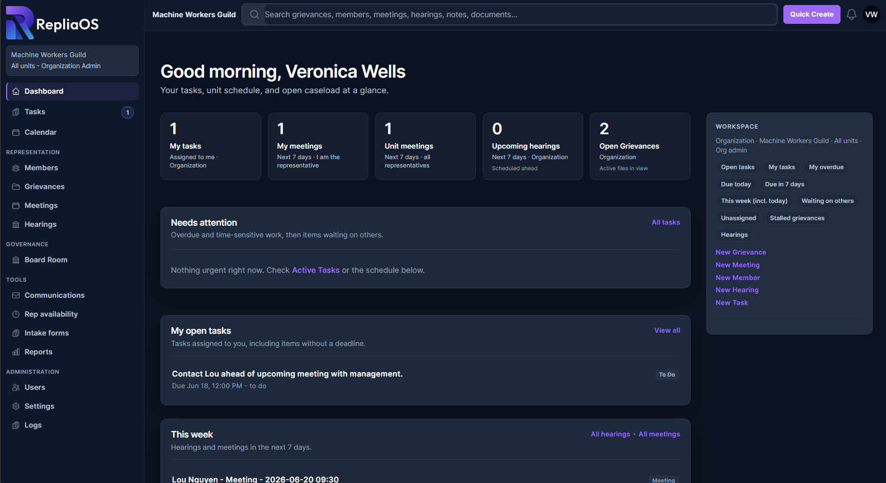Select the Due in 7 days chip
Image resolution: width=886 pixels, height=483 pixels.
(x=784, y=185)
